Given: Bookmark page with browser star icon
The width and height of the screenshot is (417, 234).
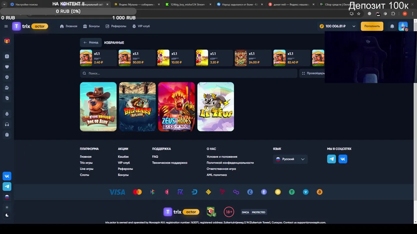Looking at the screenshot, I should 359,14.
